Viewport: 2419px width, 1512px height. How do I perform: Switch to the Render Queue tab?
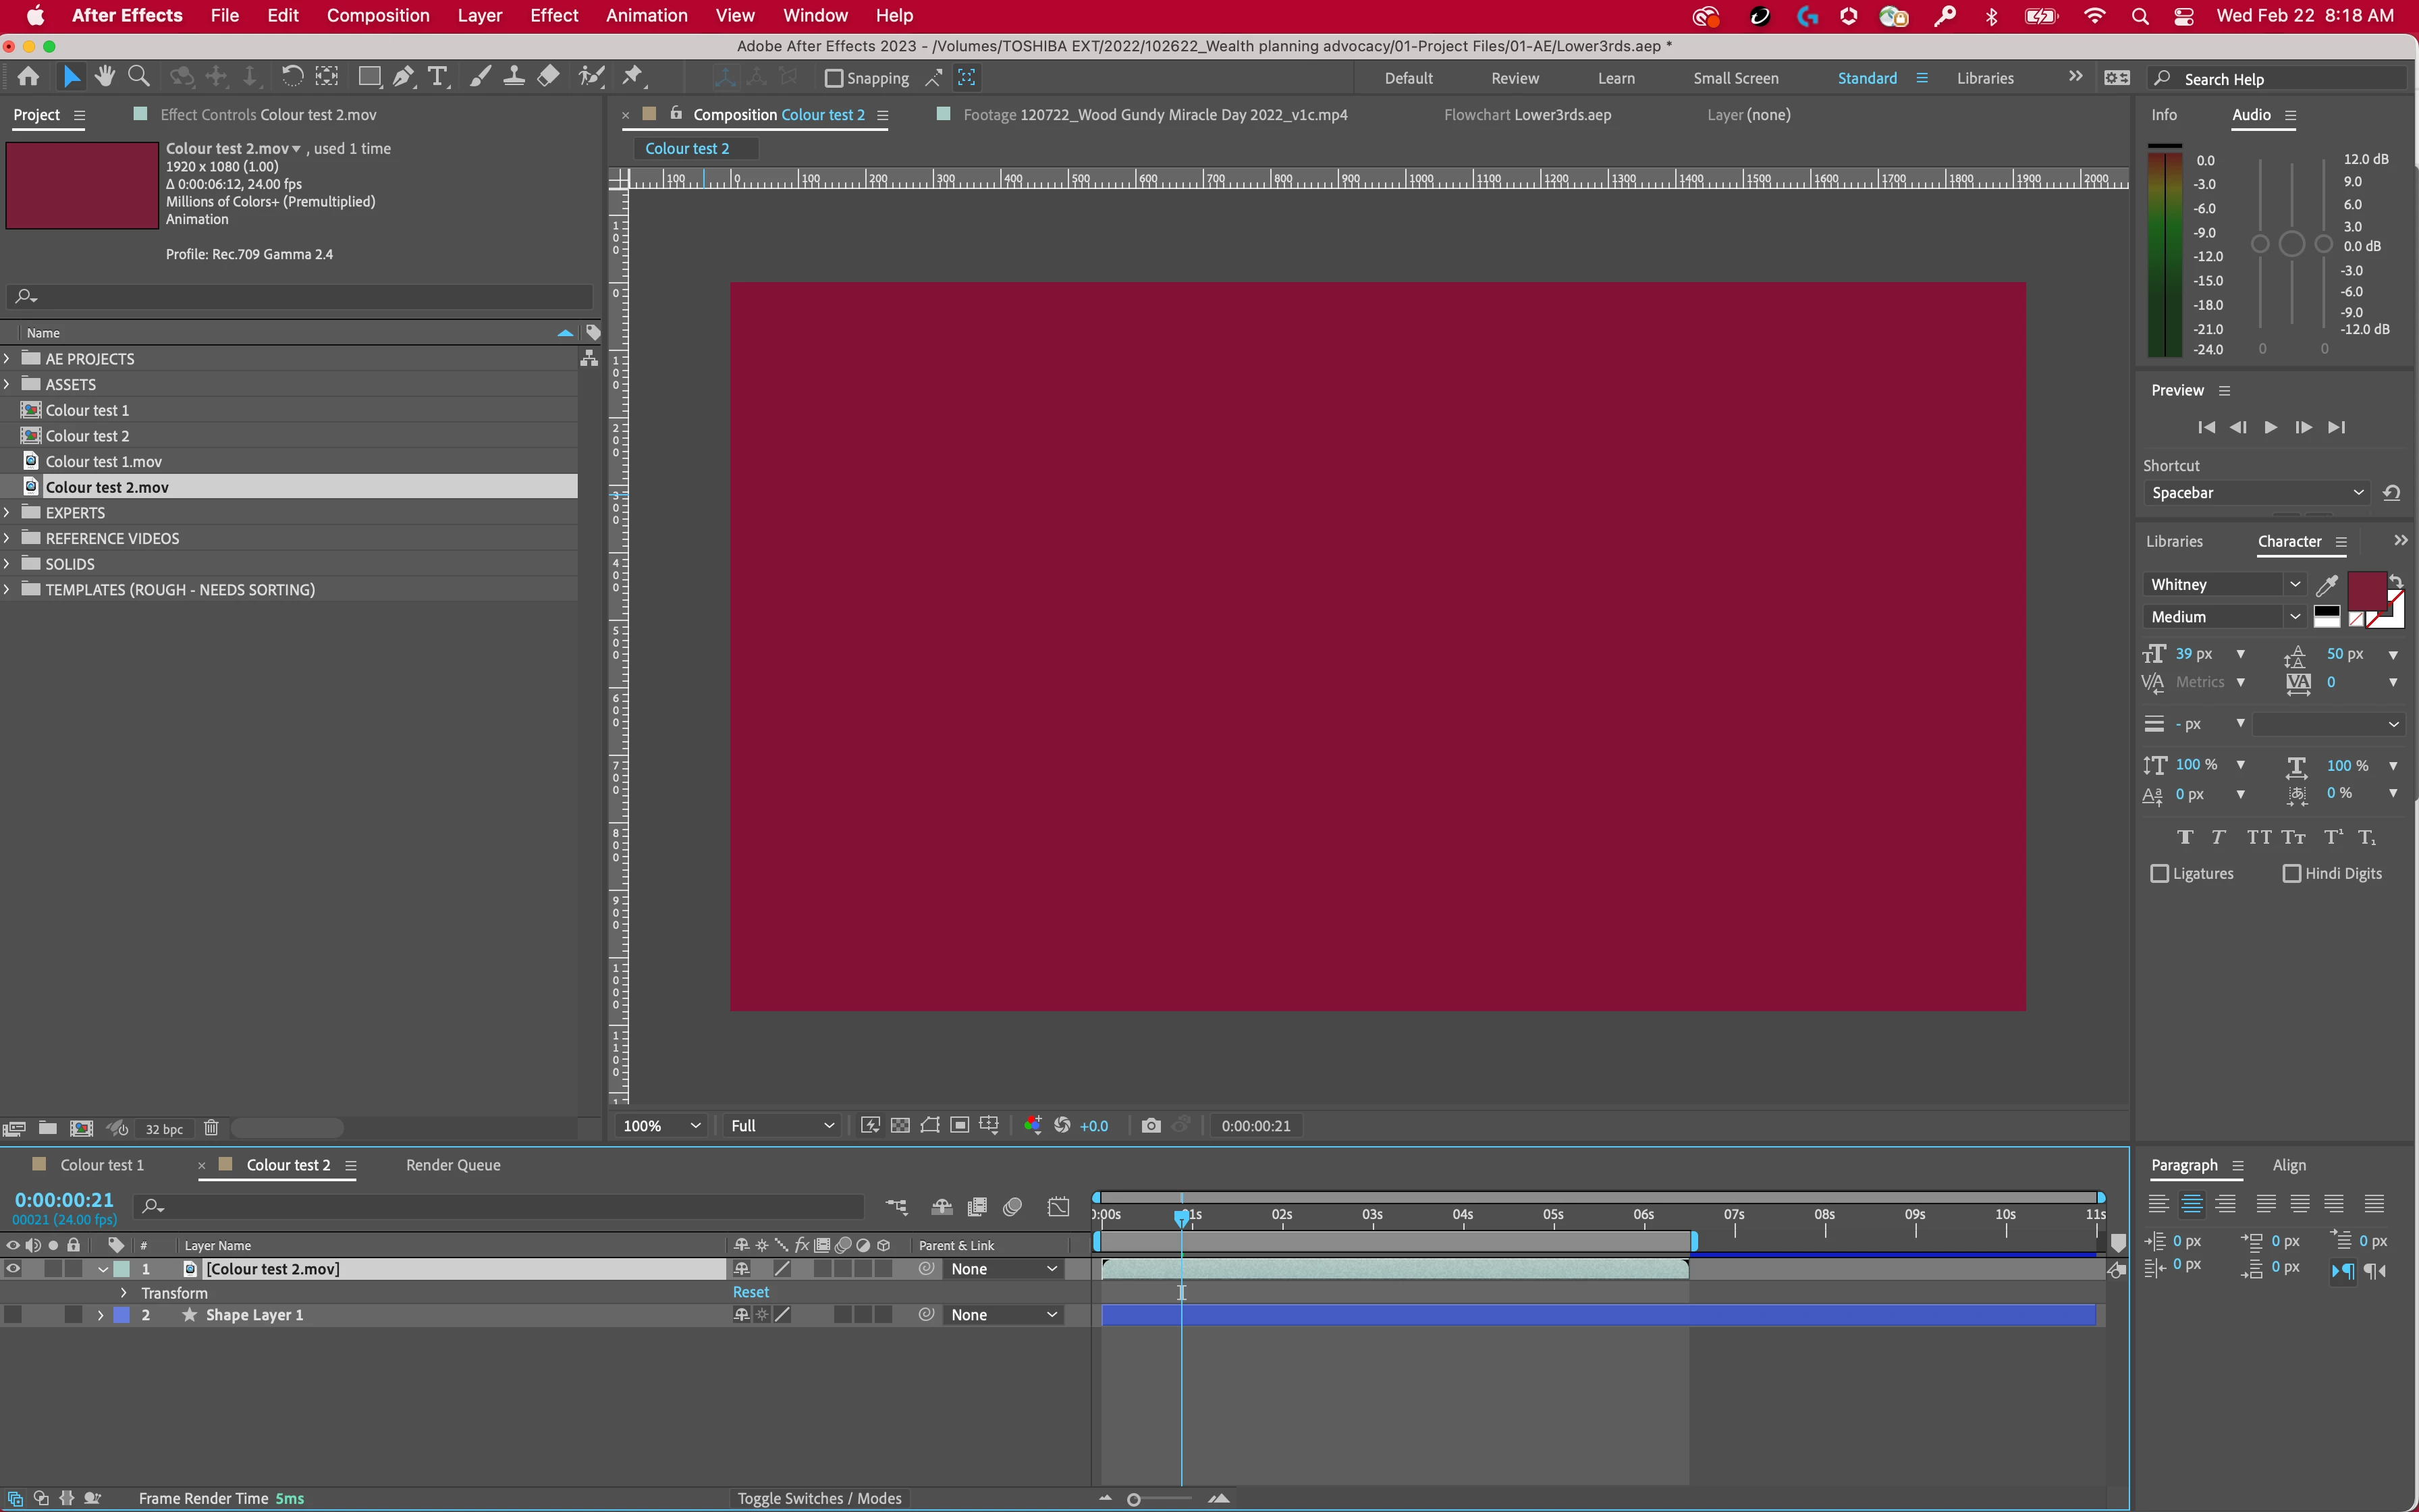tap(453, 1165)
